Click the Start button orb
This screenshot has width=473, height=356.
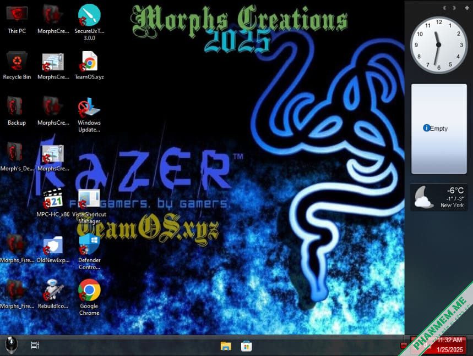[x=12, y=345]
